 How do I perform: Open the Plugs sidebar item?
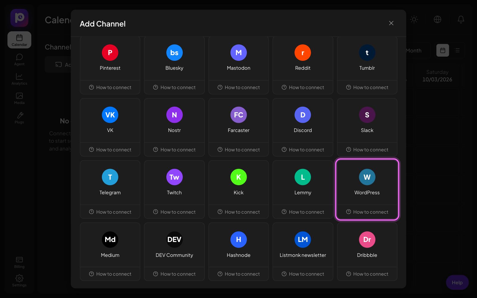coord(19,118)
